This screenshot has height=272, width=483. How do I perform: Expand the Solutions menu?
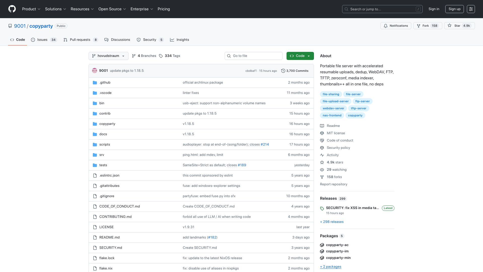click(x=56, y=9)
